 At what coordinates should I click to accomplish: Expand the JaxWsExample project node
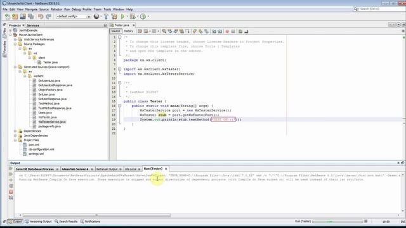(x=11, y=30)
